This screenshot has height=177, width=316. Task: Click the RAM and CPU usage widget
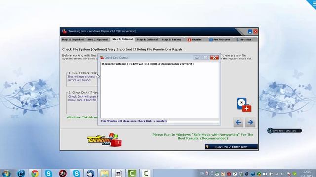point(284,131)
